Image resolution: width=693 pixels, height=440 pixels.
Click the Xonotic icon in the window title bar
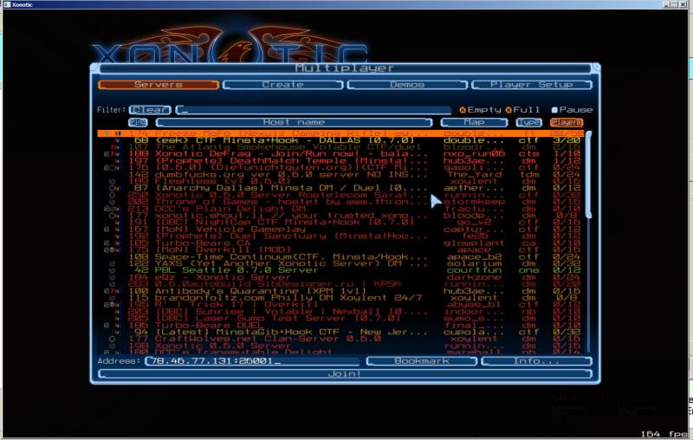pyautogui.click(x=7, y=4)
